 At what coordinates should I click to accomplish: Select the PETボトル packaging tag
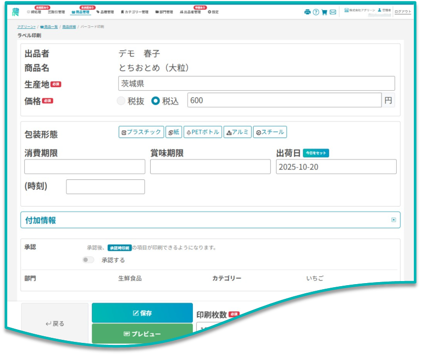point(203,132)
